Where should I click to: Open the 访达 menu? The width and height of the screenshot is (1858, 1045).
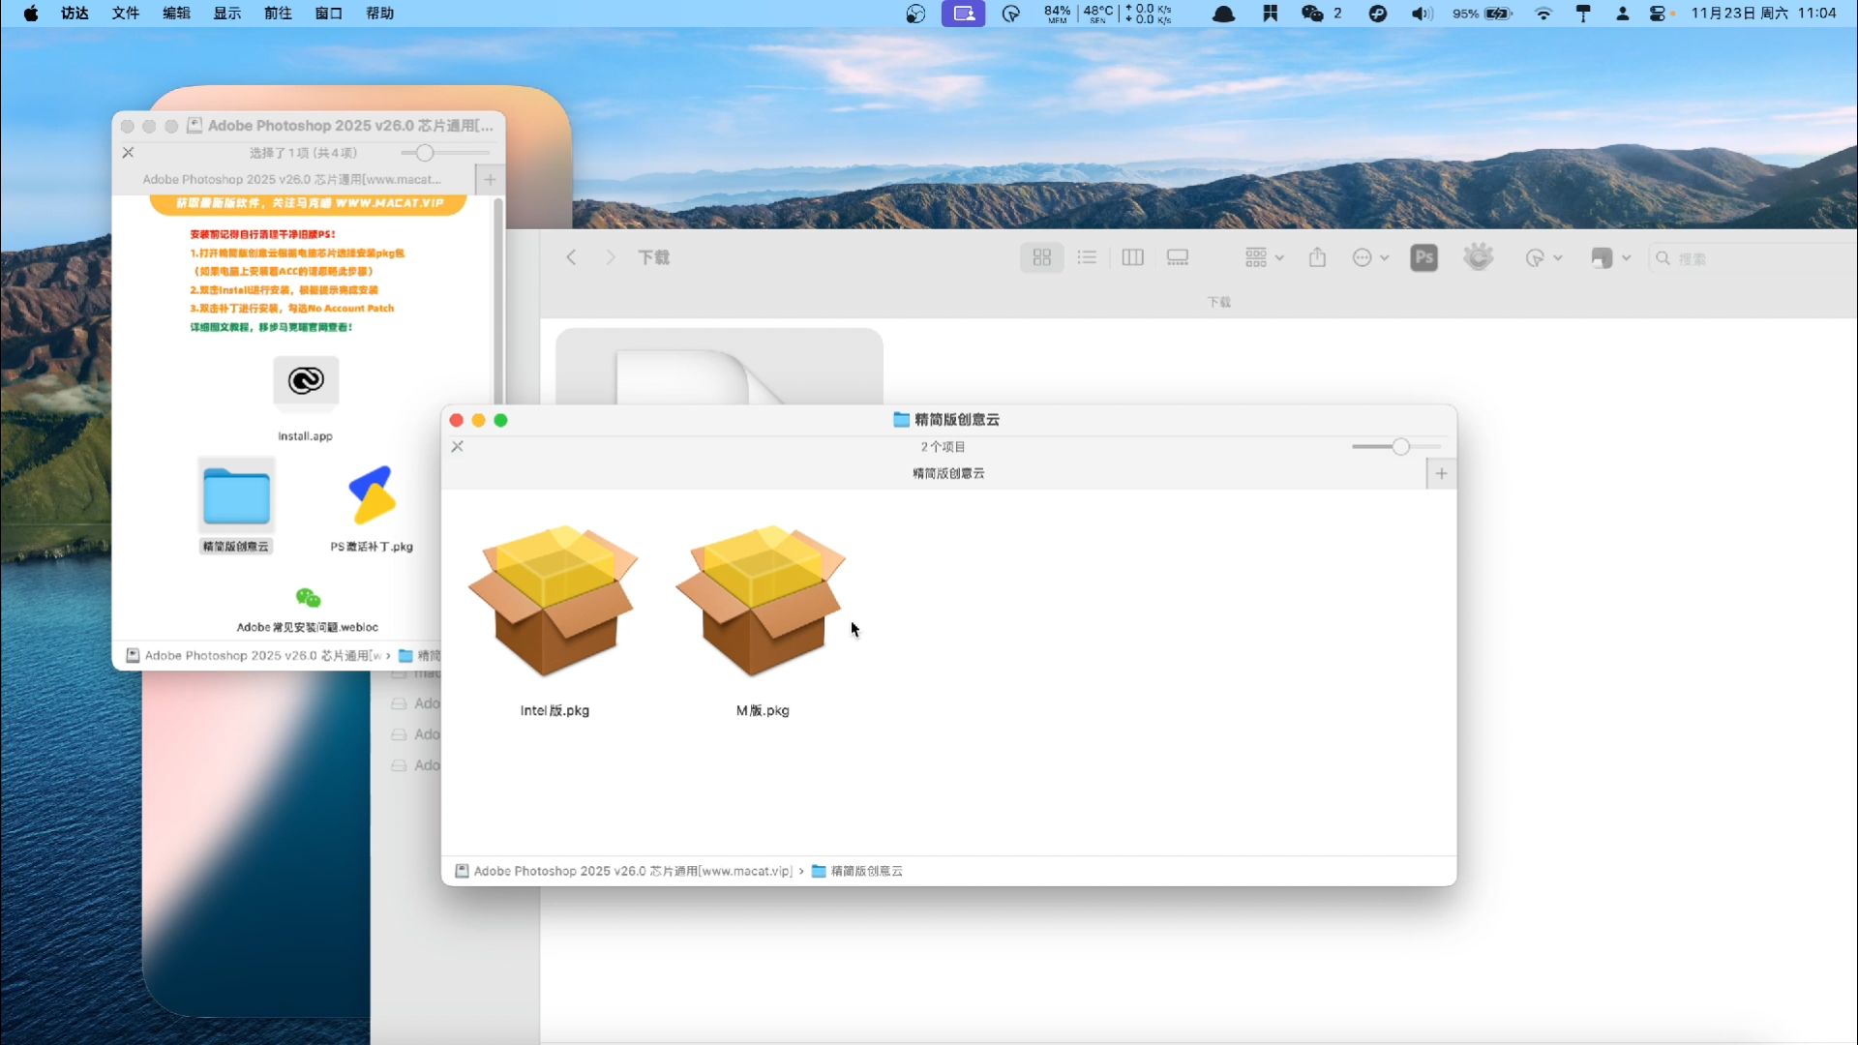click(x=75, y=14)
